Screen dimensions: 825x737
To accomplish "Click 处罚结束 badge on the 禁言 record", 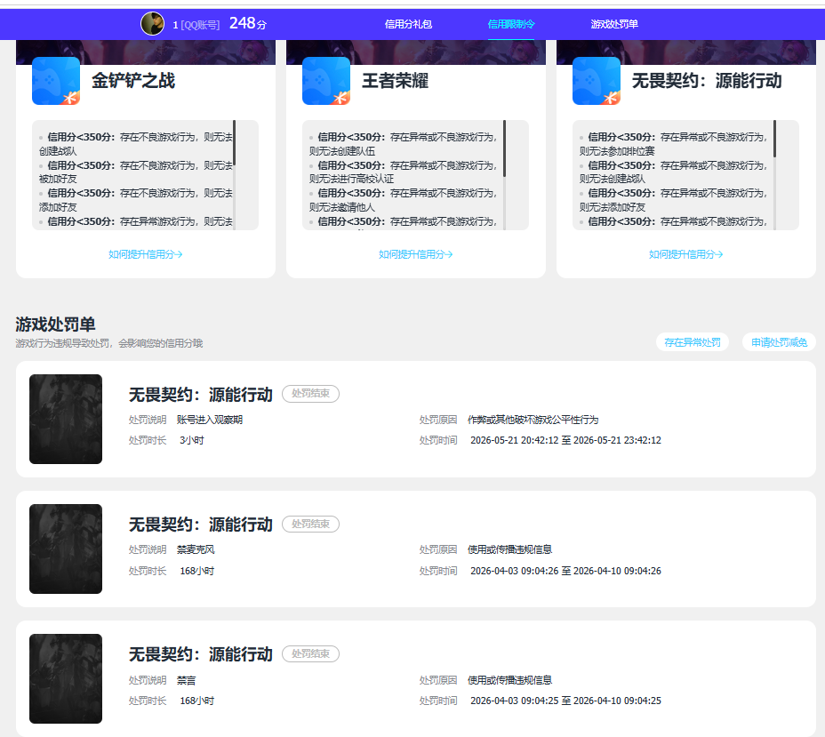I will [x=310, y=654].
